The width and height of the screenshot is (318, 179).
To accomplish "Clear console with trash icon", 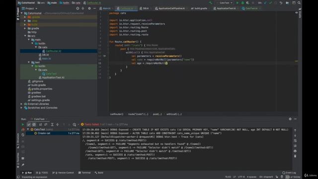I will point(295,156).
